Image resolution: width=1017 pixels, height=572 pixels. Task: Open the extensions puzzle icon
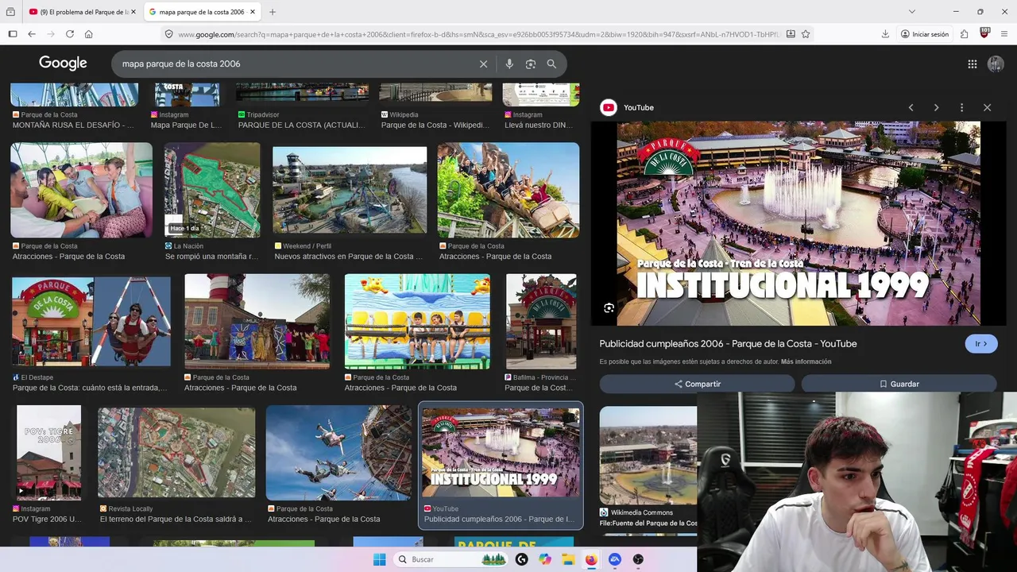[964, 34]
